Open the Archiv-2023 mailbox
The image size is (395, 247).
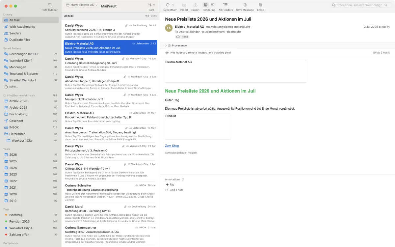[31, 101]
